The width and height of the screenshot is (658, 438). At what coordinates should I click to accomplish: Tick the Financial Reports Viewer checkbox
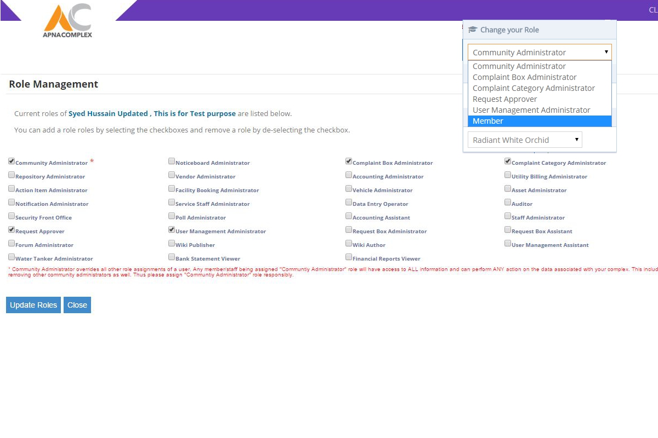pos(349,257)
